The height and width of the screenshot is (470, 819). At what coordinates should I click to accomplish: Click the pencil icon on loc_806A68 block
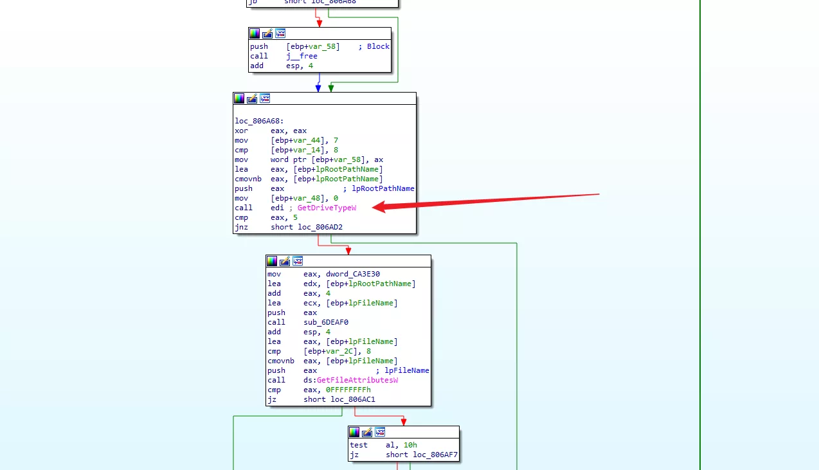pos(252,98)
